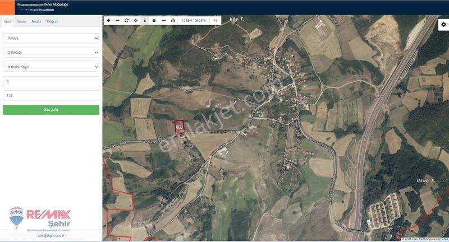Viewport: 449px width, 242px height.
Task: Click the Köy T. map label
Action: [x=237, y=19]
